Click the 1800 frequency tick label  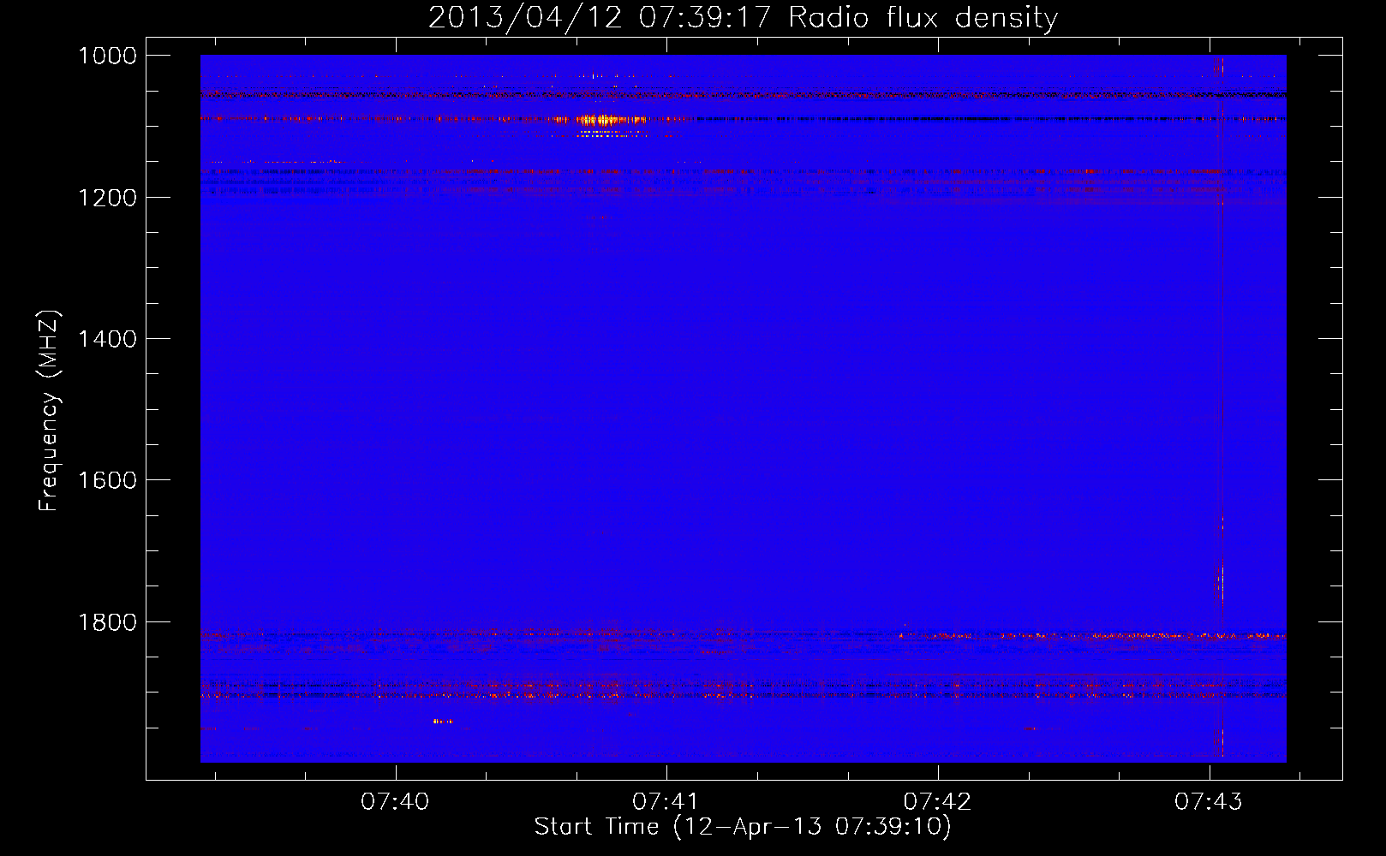pos(107,622)
